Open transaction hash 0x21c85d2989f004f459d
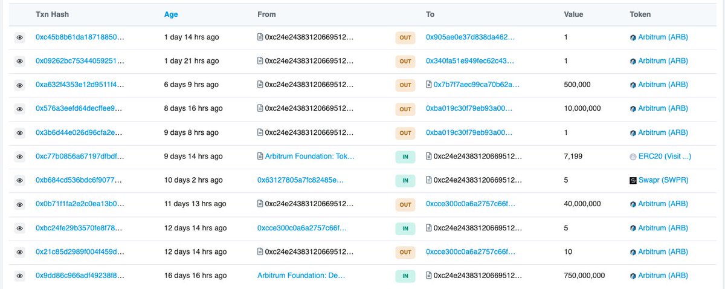725x289 pixels. 80,252
